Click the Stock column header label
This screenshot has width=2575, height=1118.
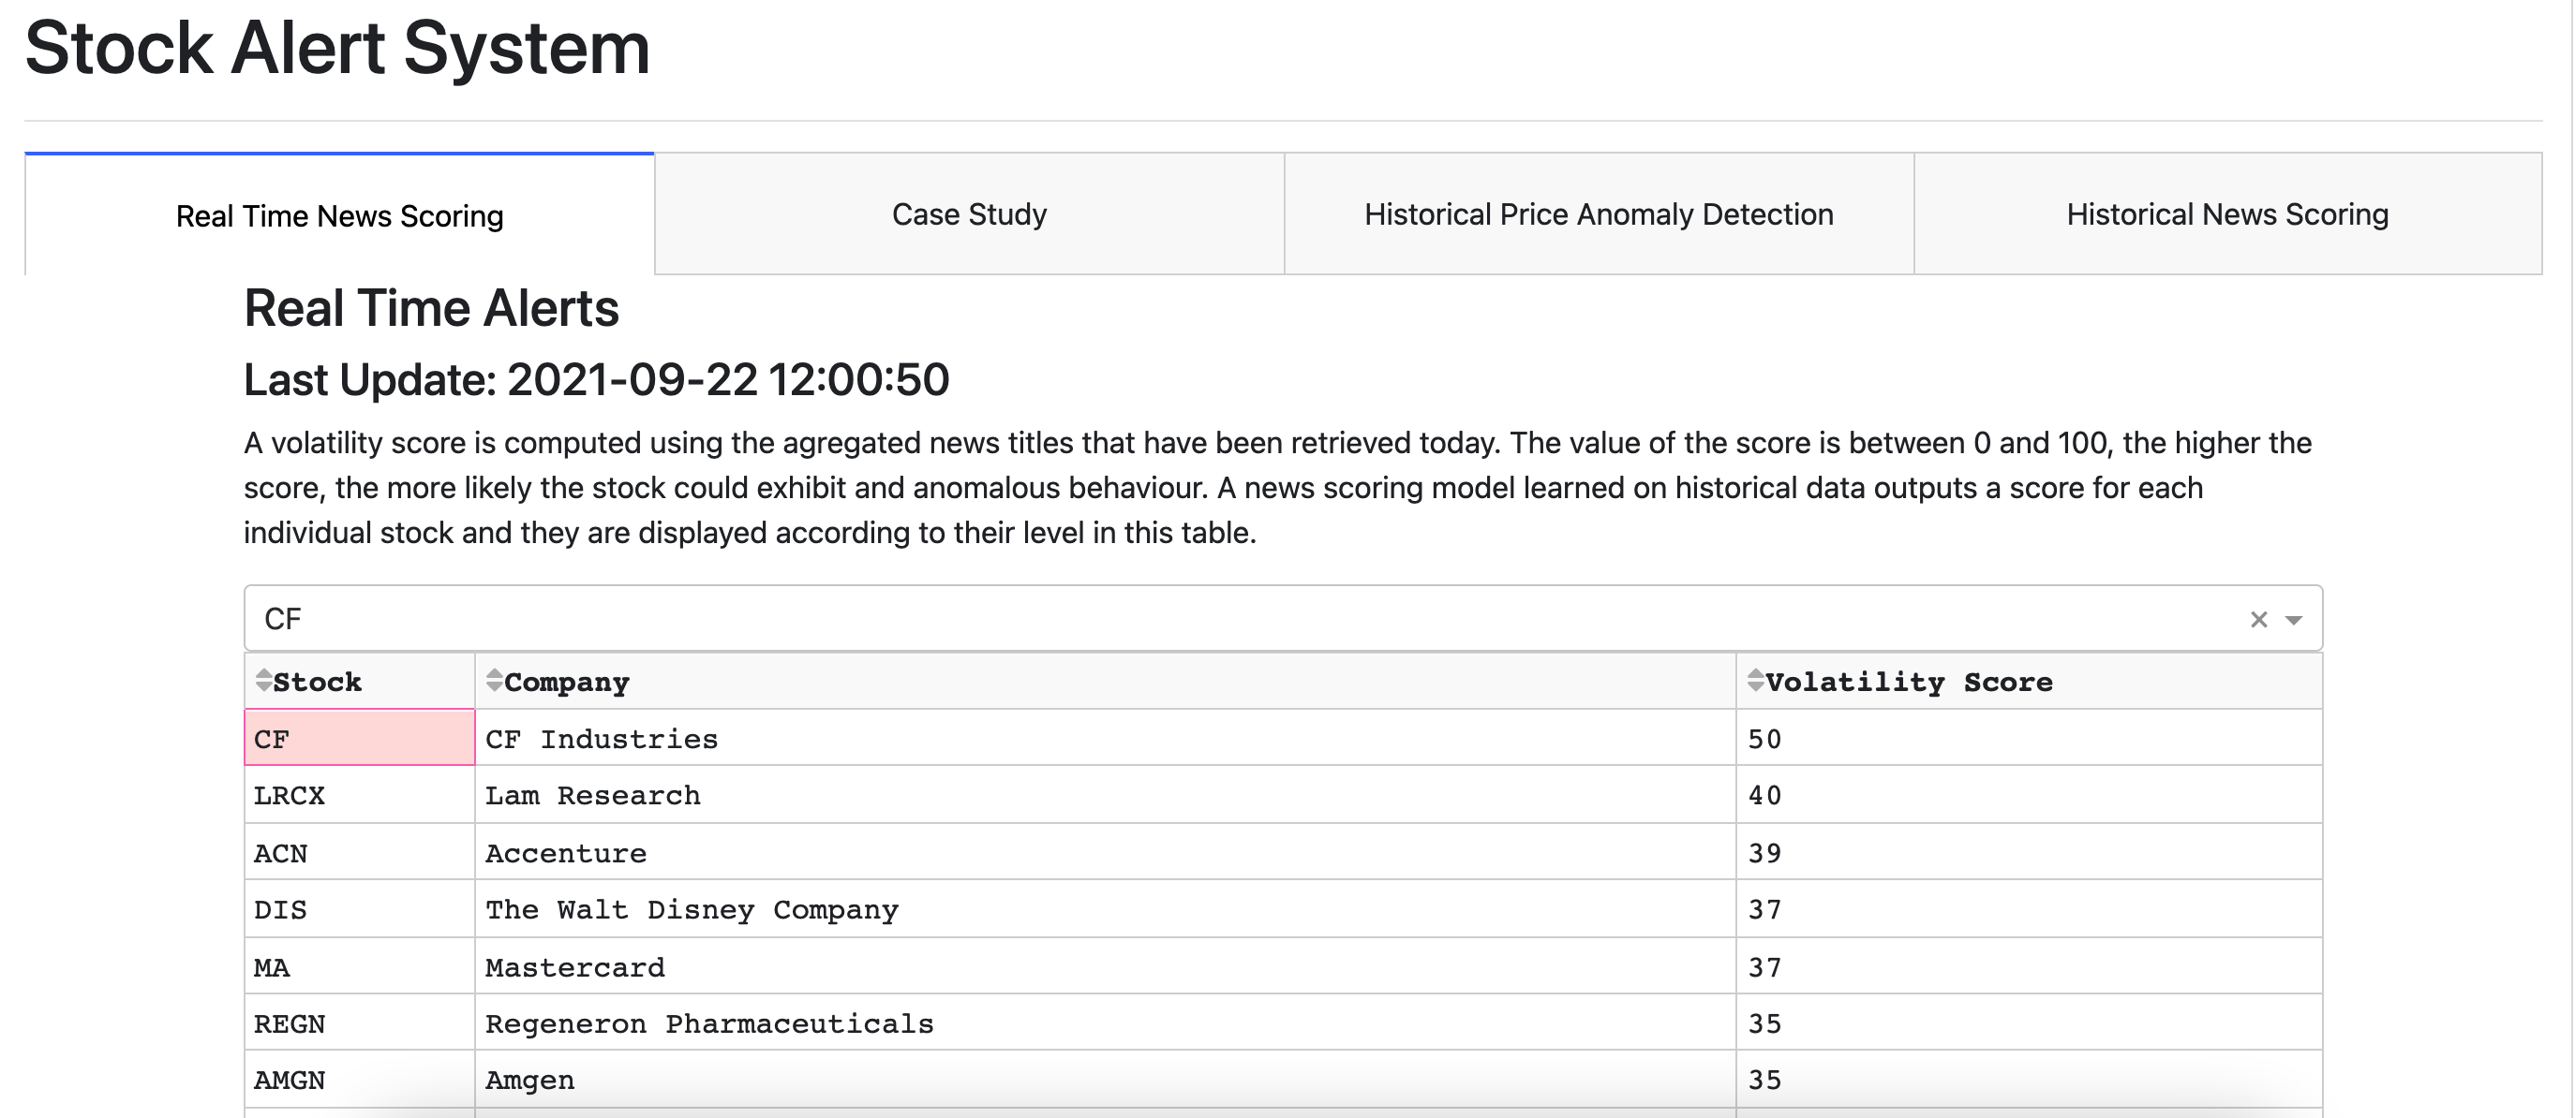tap(317, 683)
